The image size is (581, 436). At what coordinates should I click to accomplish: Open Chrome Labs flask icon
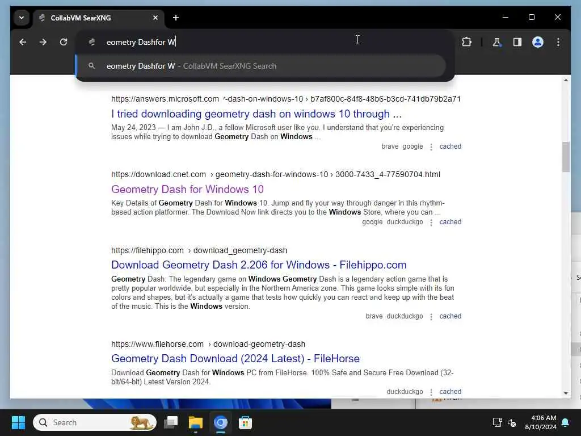coord(496,42)
